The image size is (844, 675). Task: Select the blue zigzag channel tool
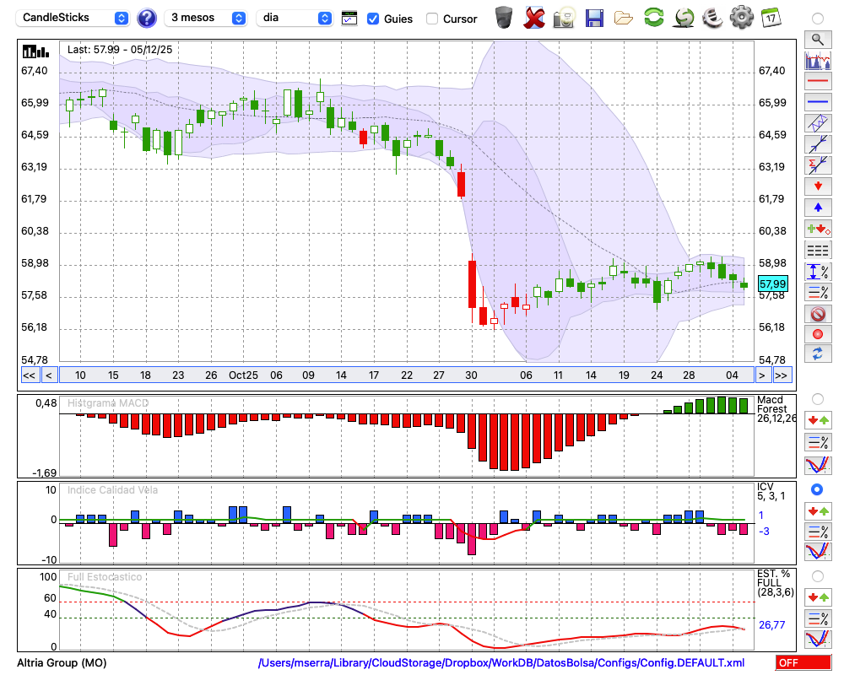[x=818, y=123]
